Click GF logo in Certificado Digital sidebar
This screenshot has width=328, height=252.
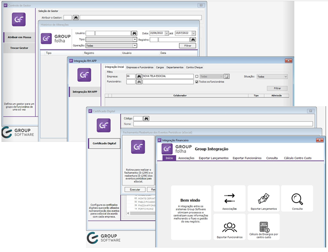103,125
